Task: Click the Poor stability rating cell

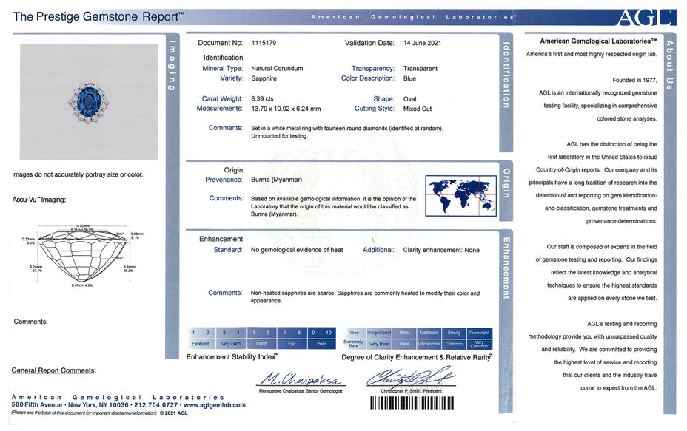Action: 321,344
